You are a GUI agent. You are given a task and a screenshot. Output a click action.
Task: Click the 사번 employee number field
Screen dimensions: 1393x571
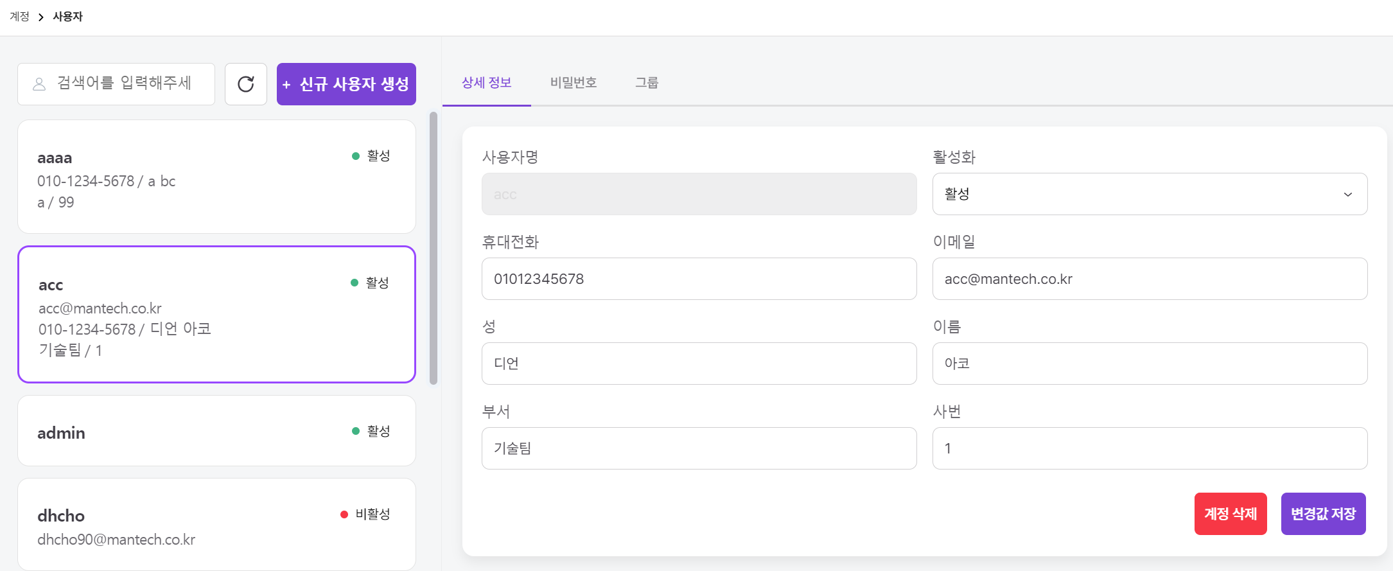[x=1150, y=448]
